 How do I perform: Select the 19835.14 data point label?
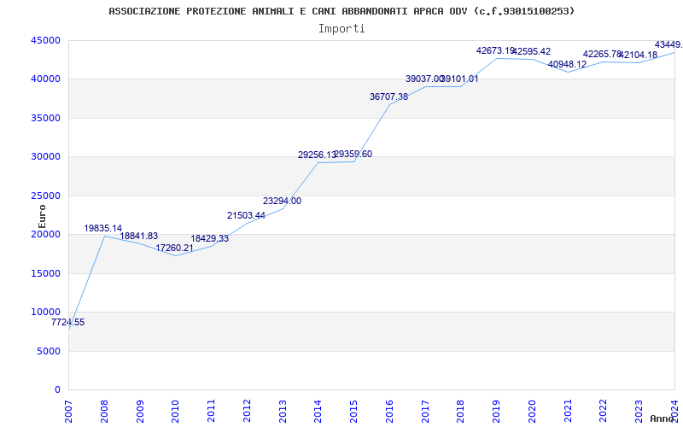(103, 228)
